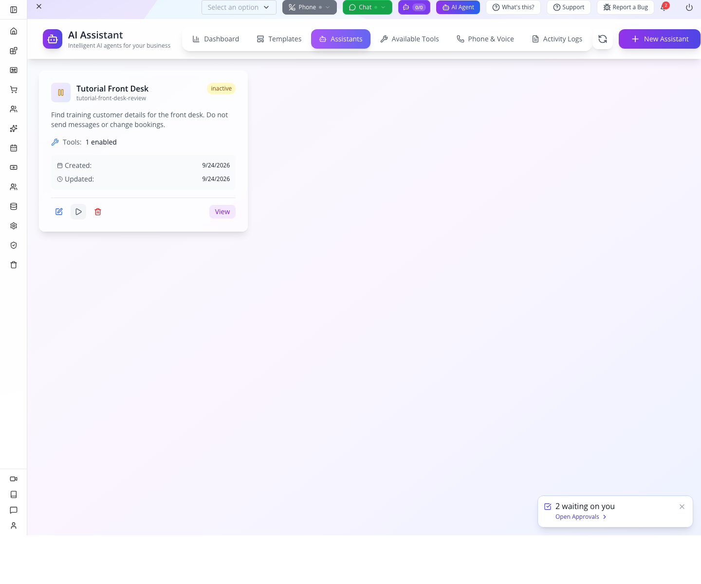Open the single user profile icon in the sidebar
Screen dimensions: 701x584
point(14,526)
